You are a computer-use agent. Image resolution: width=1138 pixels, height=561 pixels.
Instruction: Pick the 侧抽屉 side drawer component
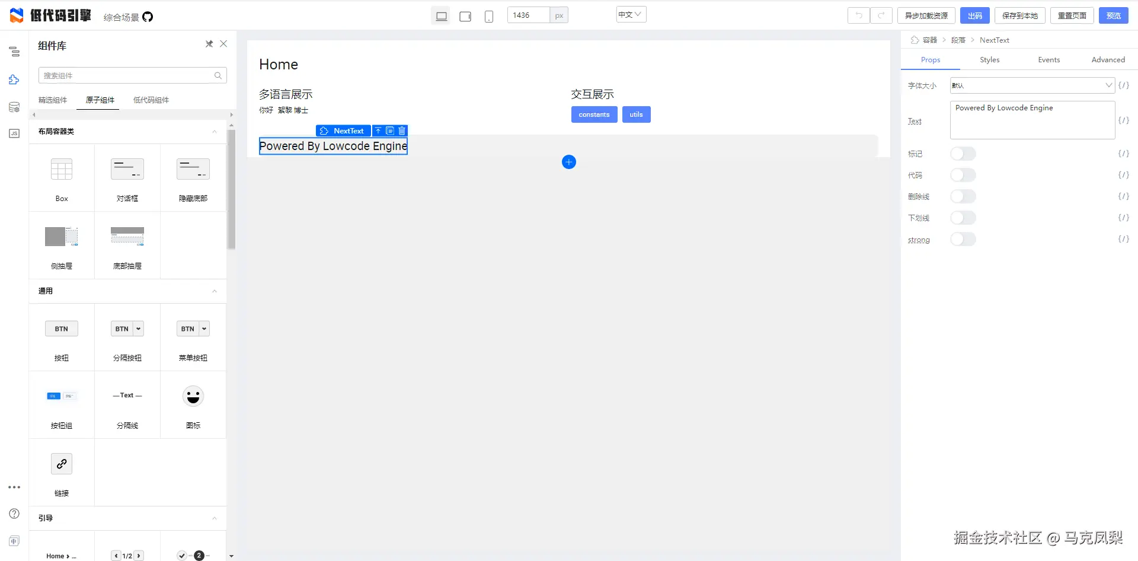(x=62, y=245)
